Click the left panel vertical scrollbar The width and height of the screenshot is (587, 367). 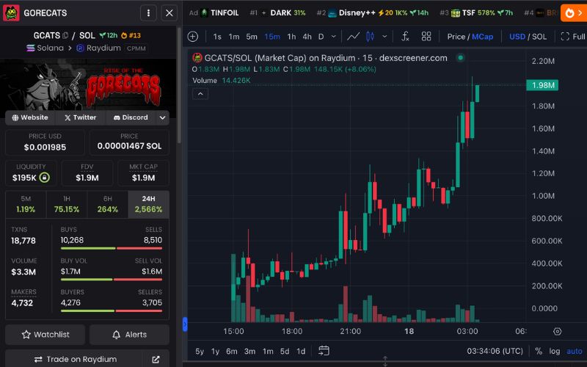pyautogui.click(x=179, y=85)
